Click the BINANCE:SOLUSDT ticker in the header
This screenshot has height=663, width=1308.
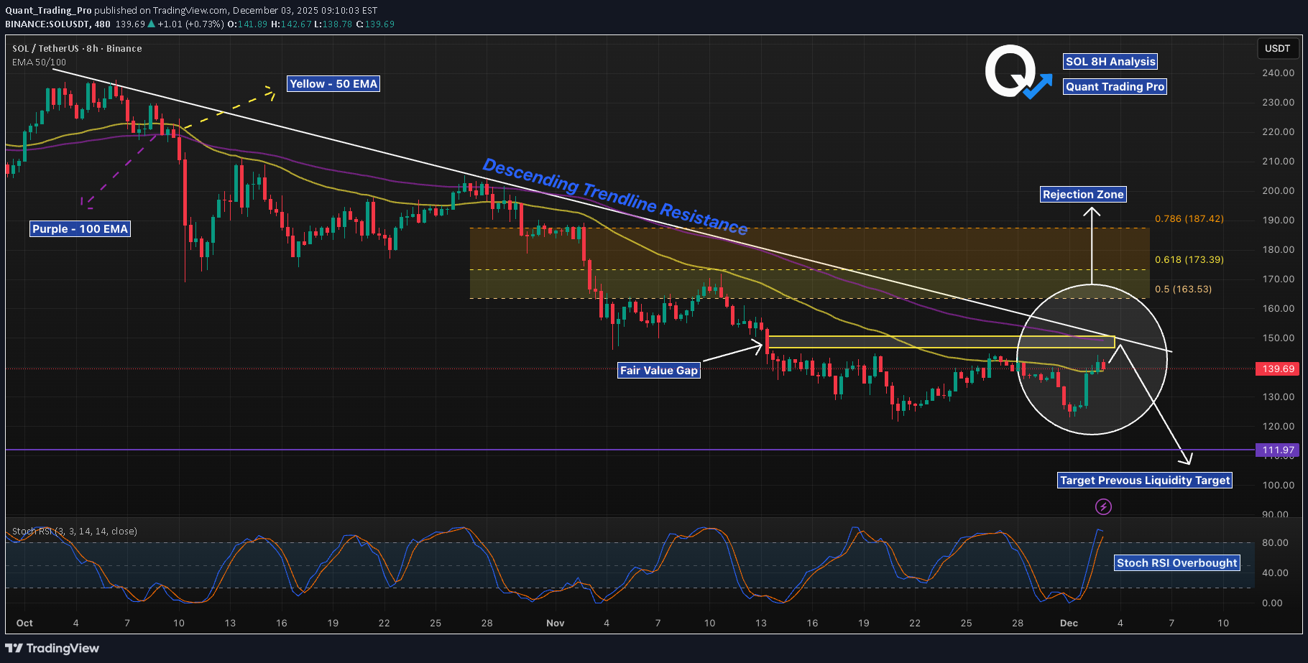click(x=47, y=24)
